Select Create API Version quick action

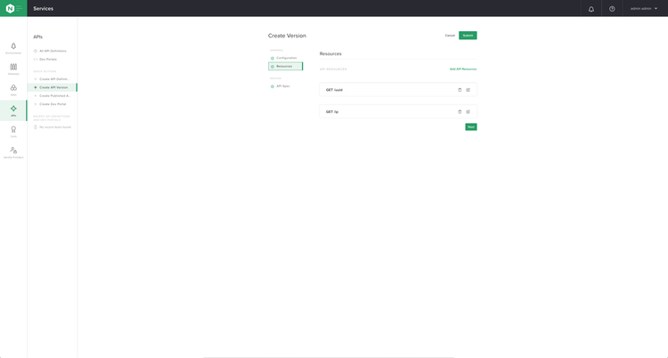click(53, 87)
